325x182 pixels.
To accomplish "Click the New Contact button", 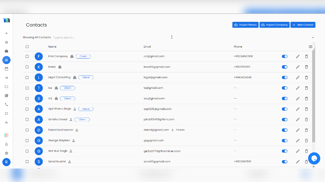I will [303, 25].
